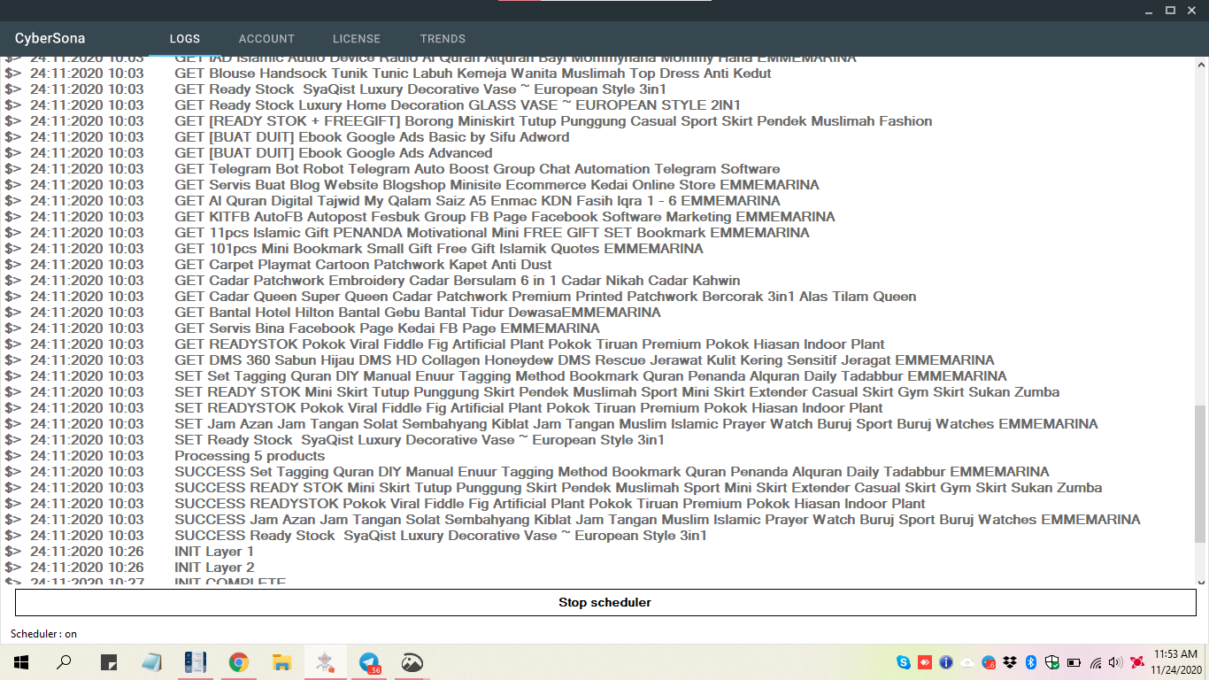Click the 'GET 11pcs Islamic Gift PENANDA' line
Viewport: 1209px width, 680px height.
[x=492, y=233]
